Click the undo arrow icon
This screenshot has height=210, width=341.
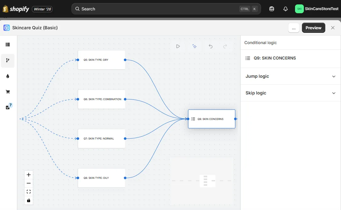point(211,46)
